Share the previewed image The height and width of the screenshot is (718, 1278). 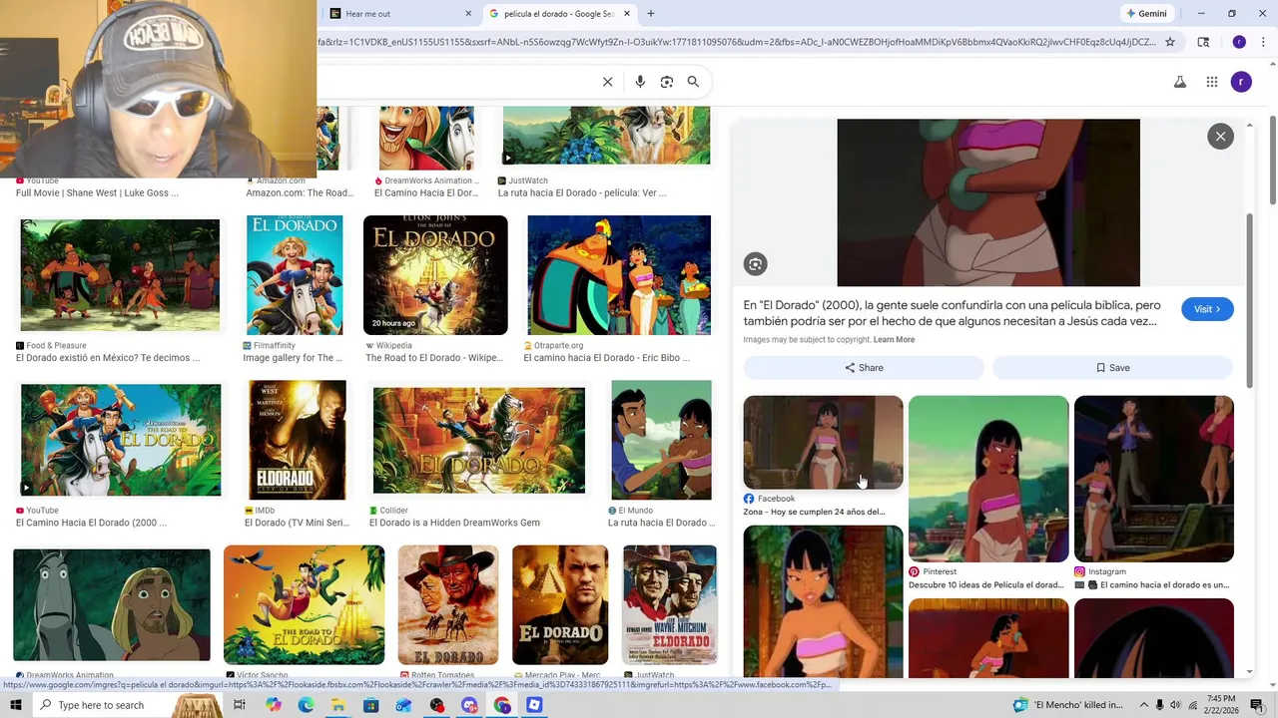coord(864,368)
